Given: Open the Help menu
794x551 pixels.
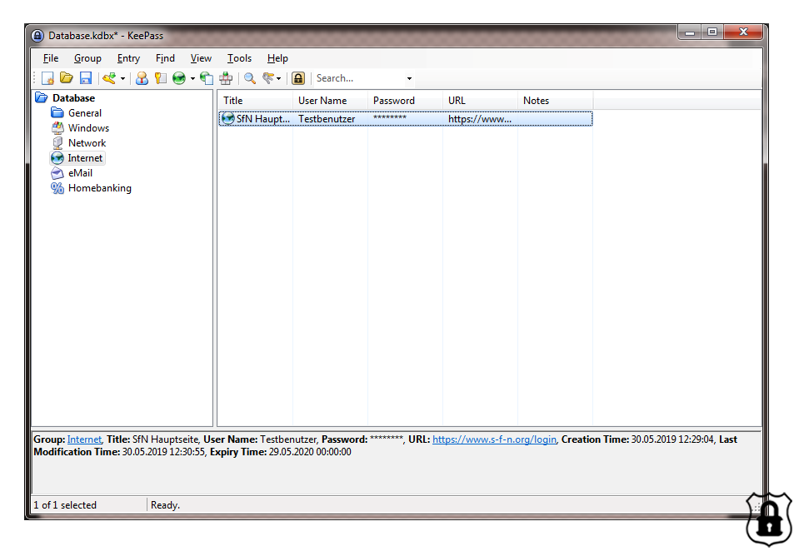Looking at the screenshot, I should click(277, 58).
